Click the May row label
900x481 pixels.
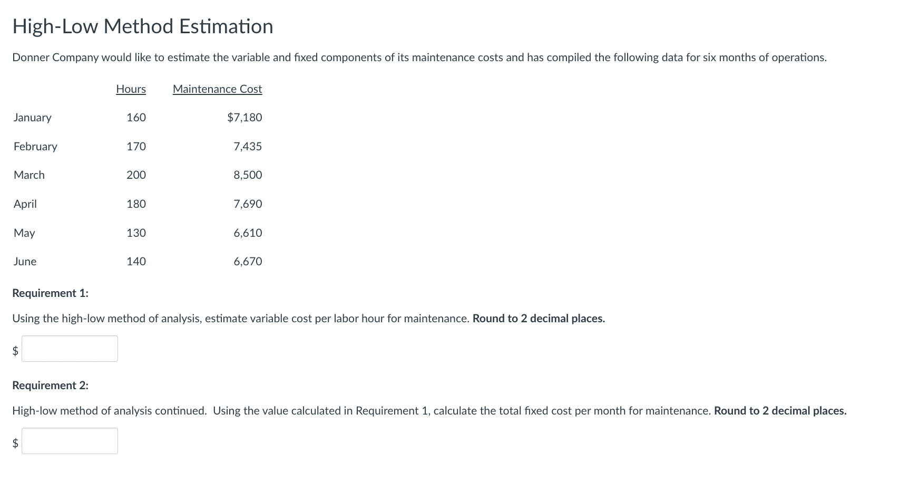point(24,233)
